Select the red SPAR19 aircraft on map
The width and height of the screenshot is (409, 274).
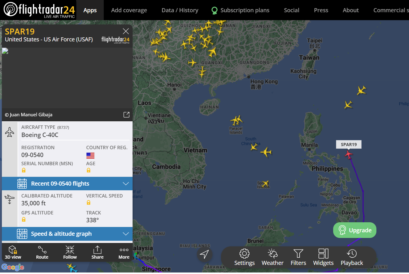pos(349,154)
